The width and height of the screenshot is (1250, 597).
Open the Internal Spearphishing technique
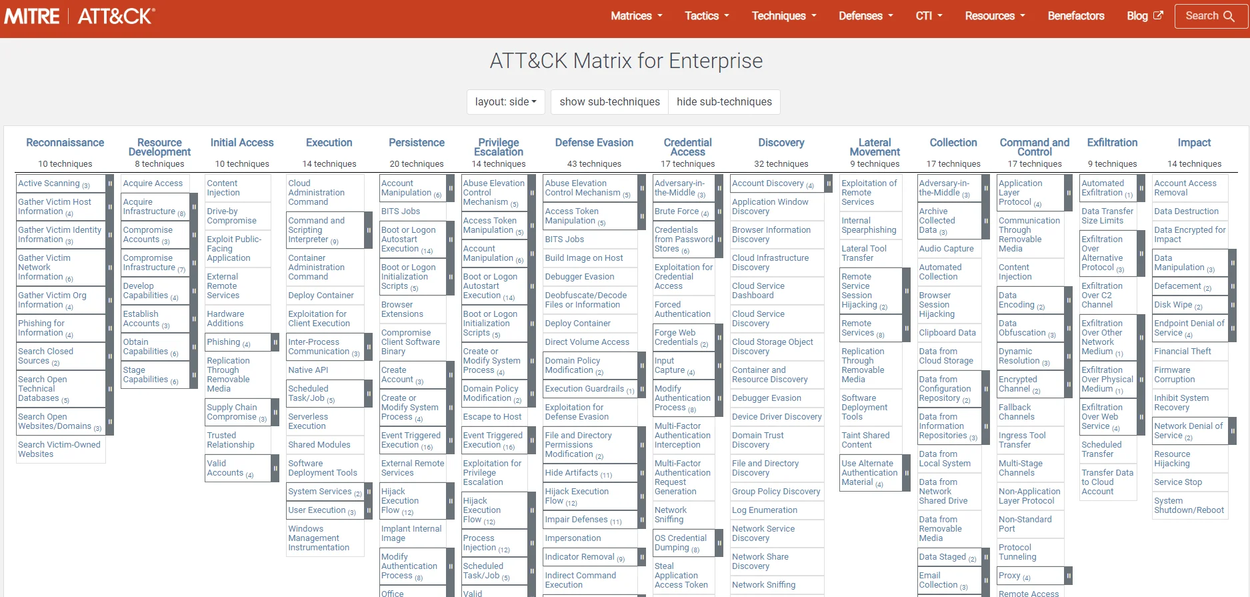pos(869,225)
